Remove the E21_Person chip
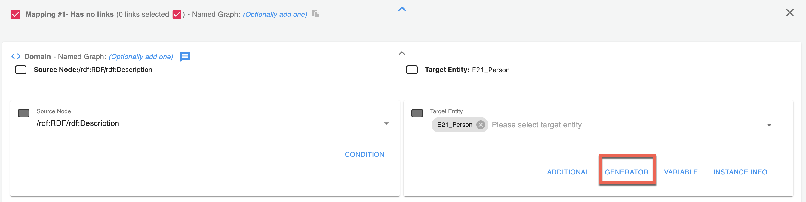Viewport: 806px width, 202px height. [480, 125]
